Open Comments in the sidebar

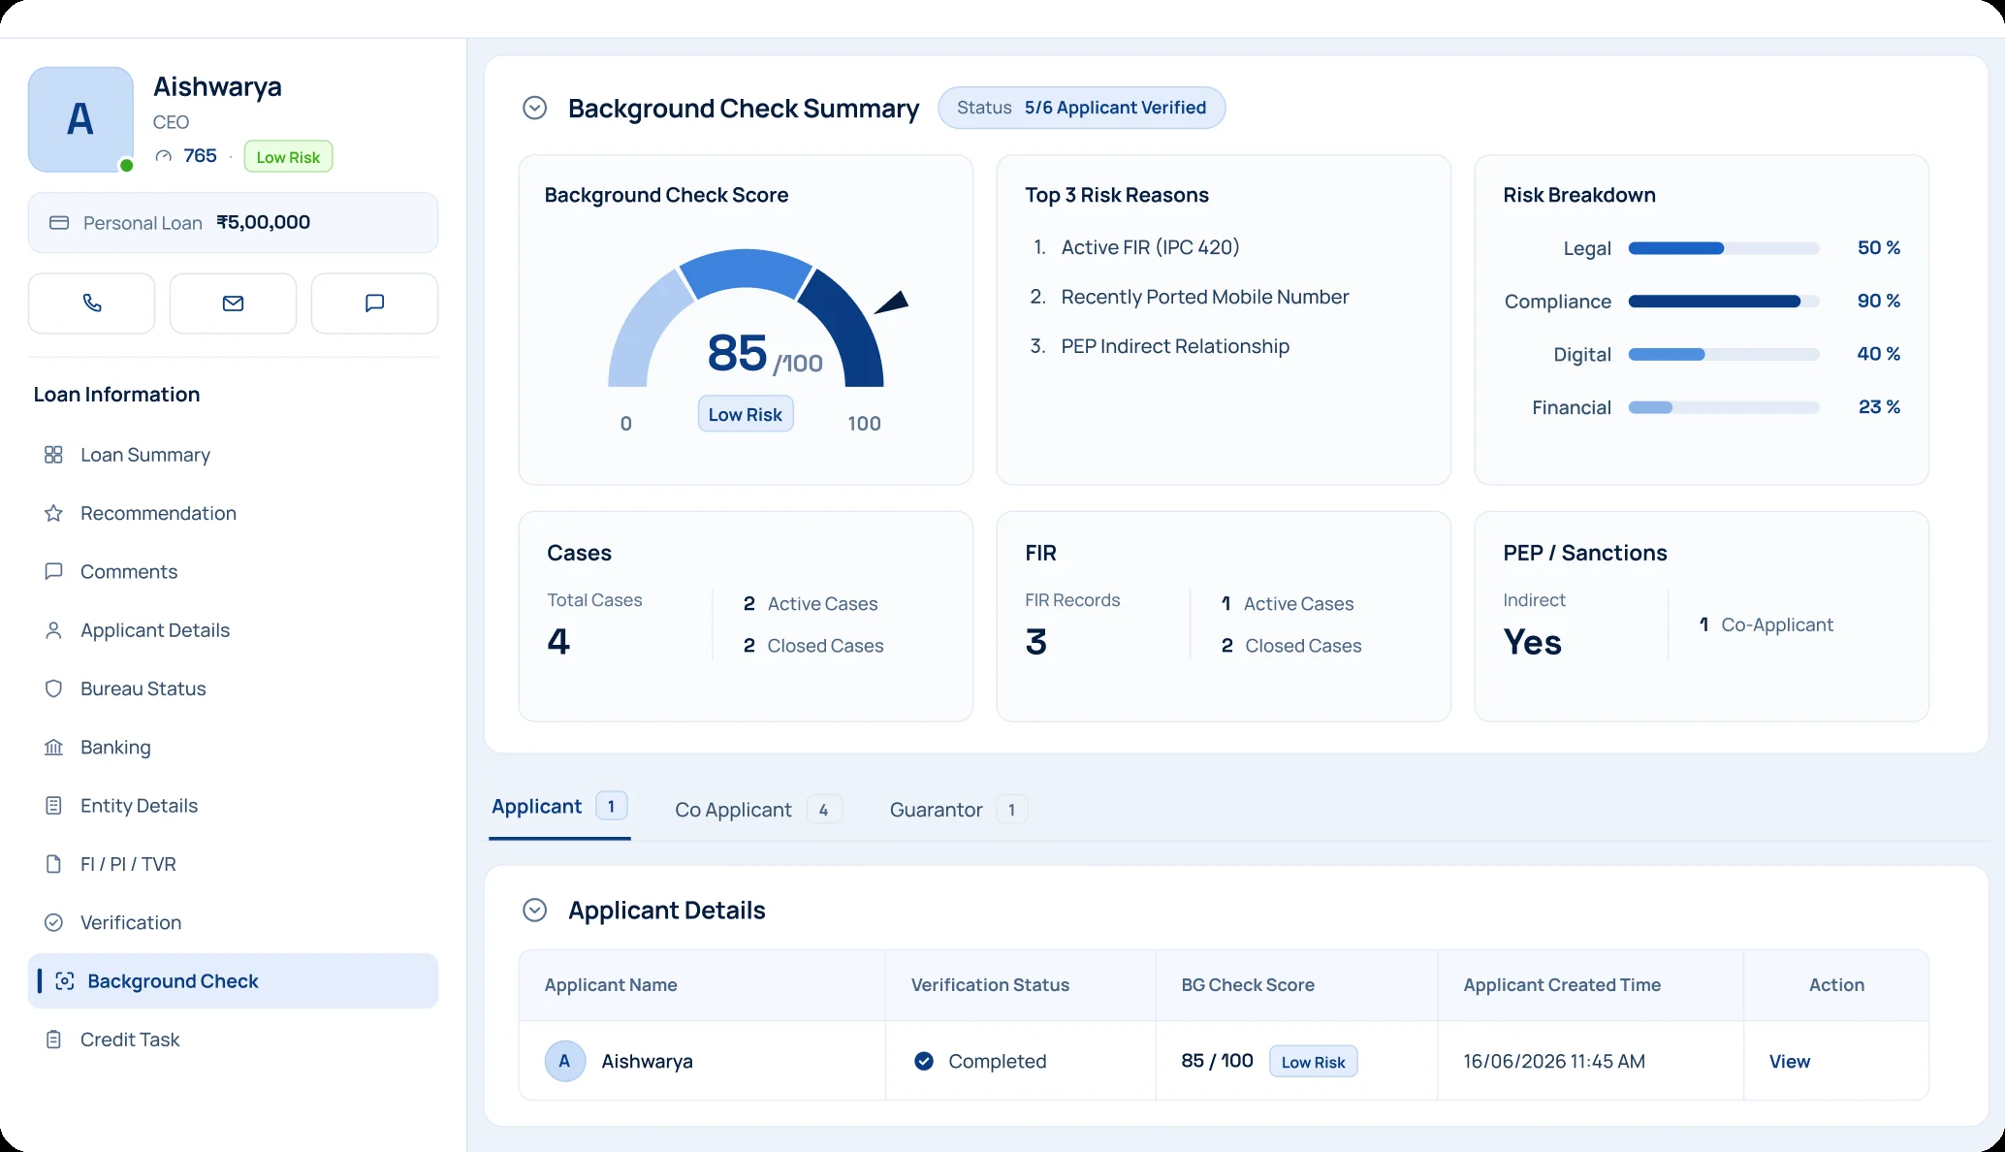[233, 571]
